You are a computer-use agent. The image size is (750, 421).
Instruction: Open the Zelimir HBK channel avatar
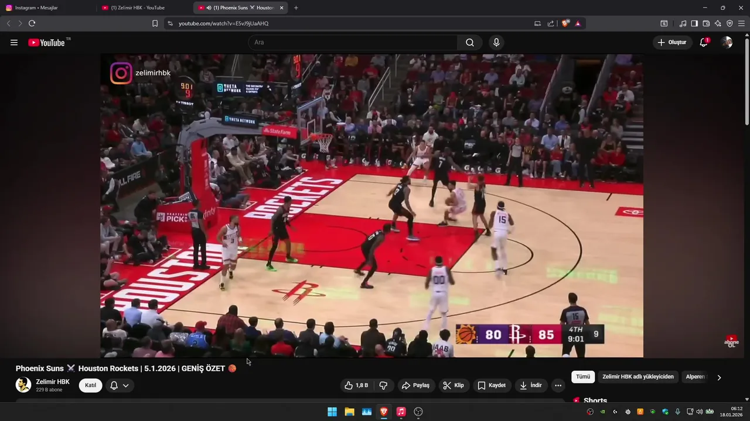(23, 385)
